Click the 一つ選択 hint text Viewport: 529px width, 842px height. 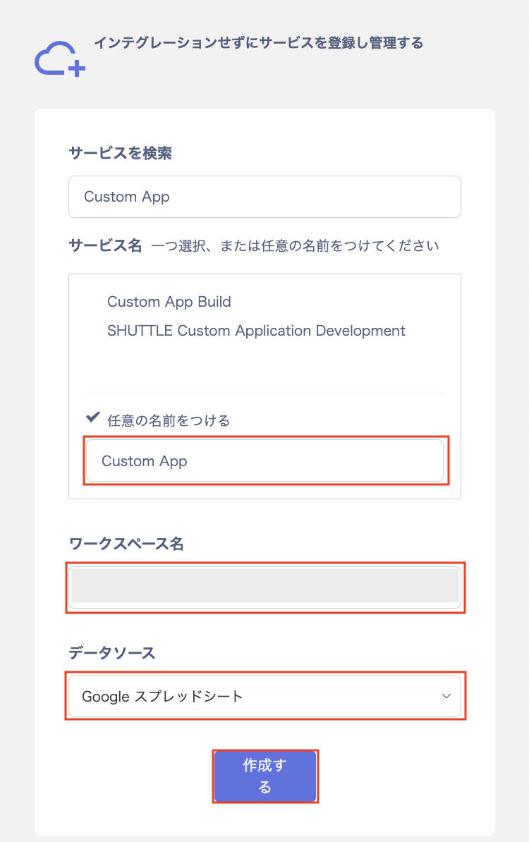coord(295,246)
